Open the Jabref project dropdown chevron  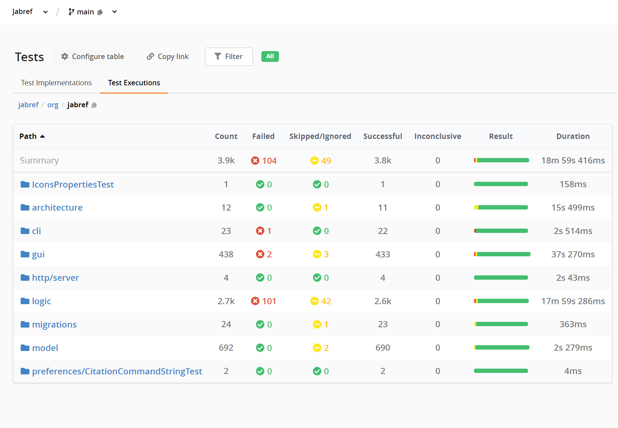45,12
